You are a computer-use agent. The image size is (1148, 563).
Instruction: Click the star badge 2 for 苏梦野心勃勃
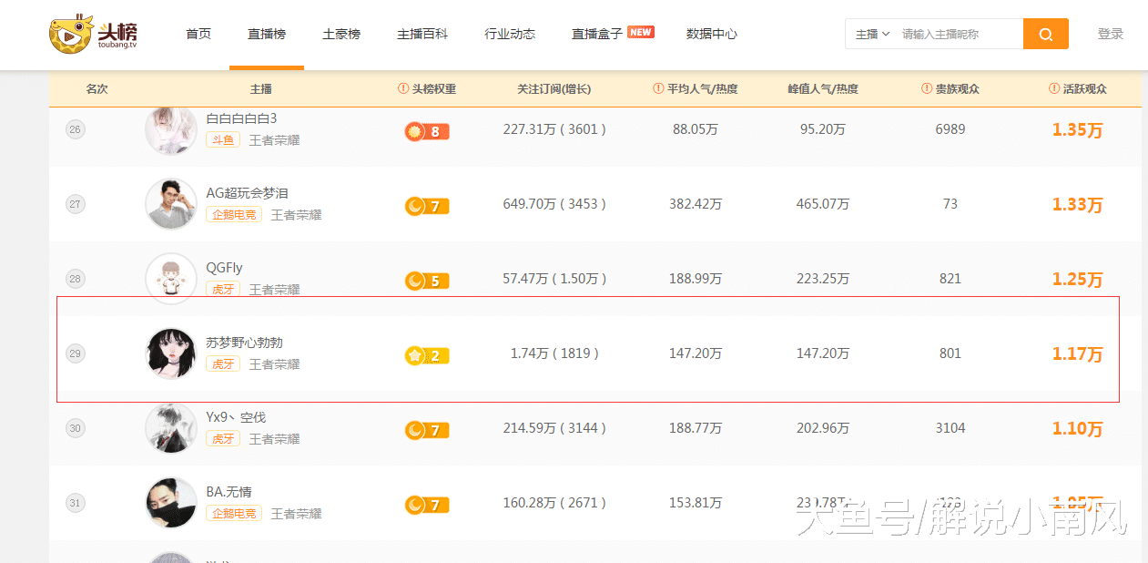pyautogui.click(x=426, y=355)
